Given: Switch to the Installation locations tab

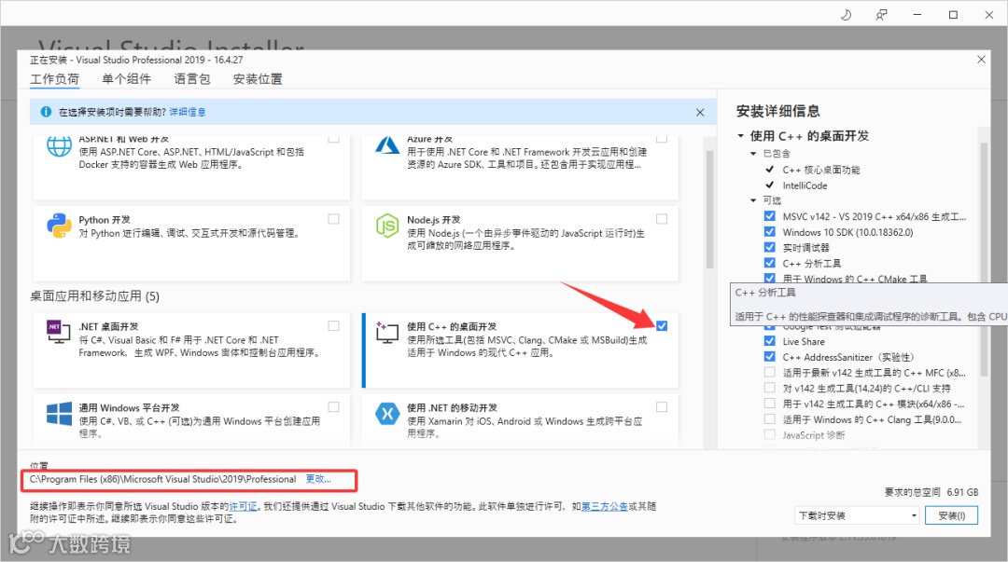Looking at the screenshot, I should point(258,79).
